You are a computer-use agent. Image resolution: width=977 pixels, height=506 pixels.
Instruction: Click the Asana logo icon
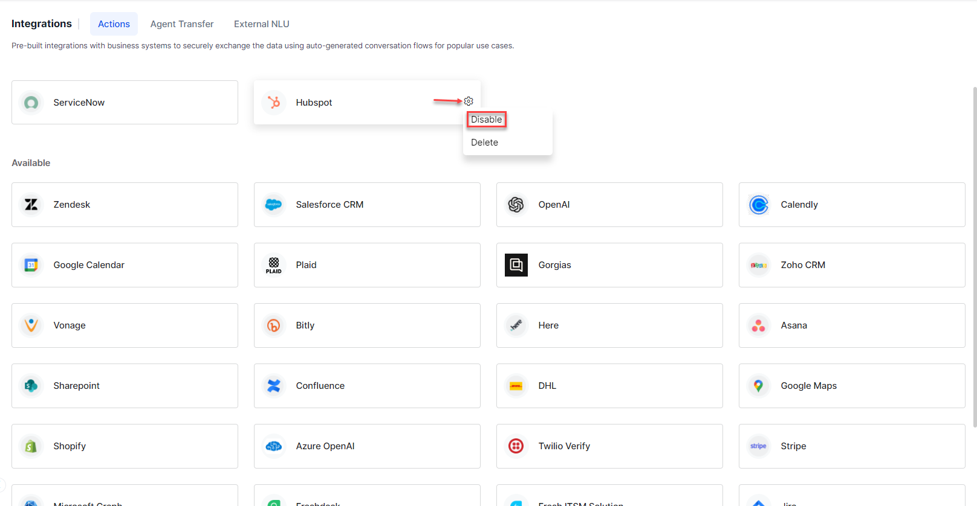pos(759,325)
